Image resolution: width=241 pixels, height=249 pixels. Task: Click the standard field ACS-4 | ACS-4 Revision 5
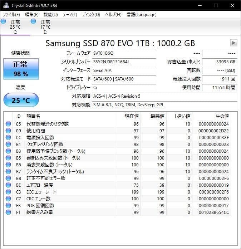164,96
